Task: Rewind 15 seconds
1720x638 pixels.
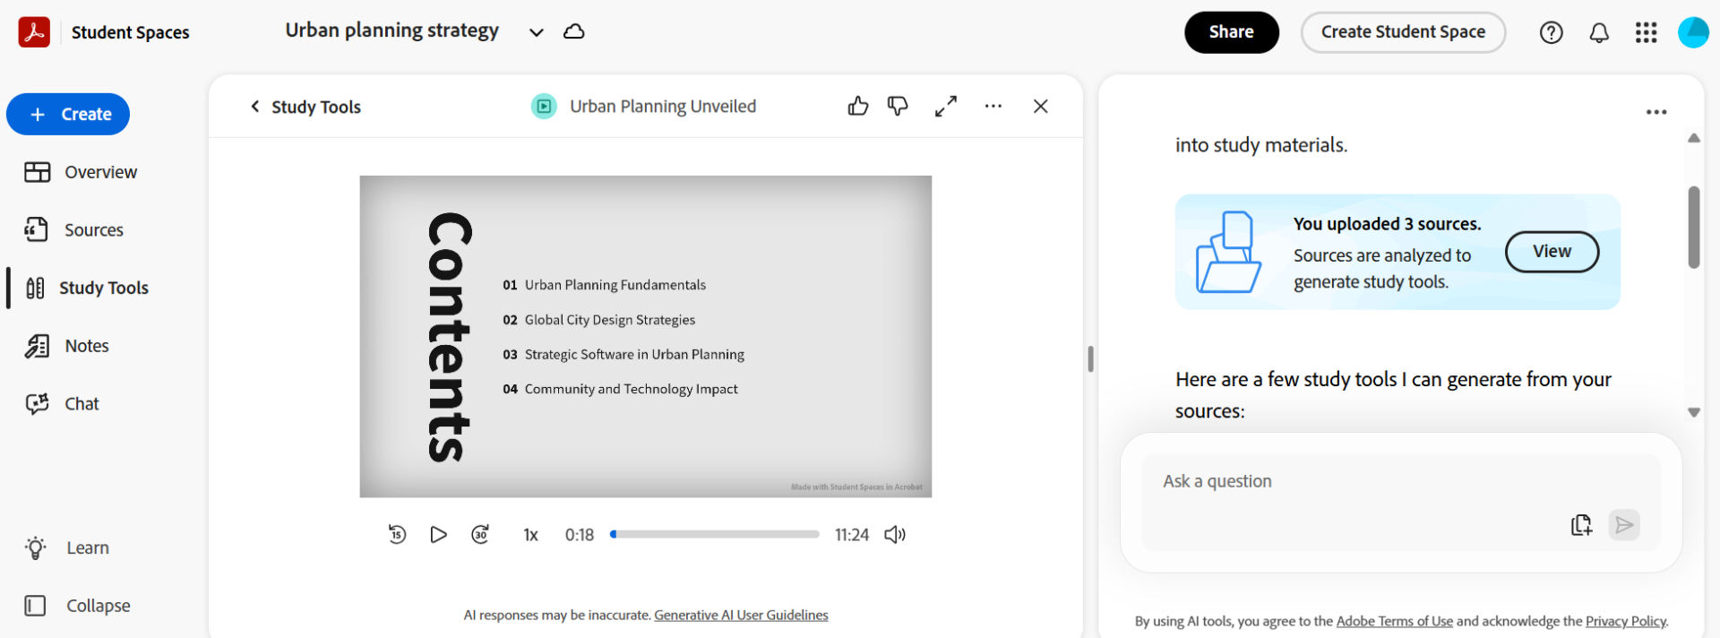Action: click(x=397, y=535)
